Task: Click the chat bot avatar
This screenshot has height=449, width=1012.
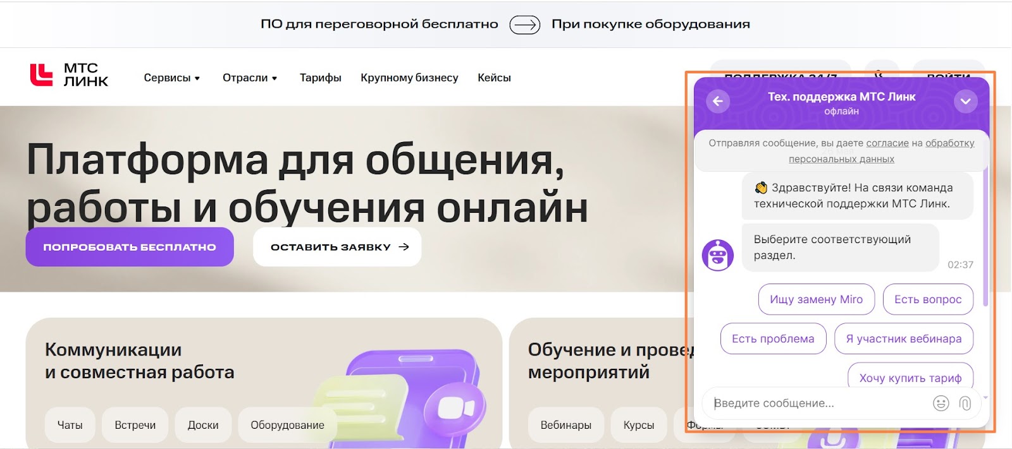Action: click(x=718, y=255)
